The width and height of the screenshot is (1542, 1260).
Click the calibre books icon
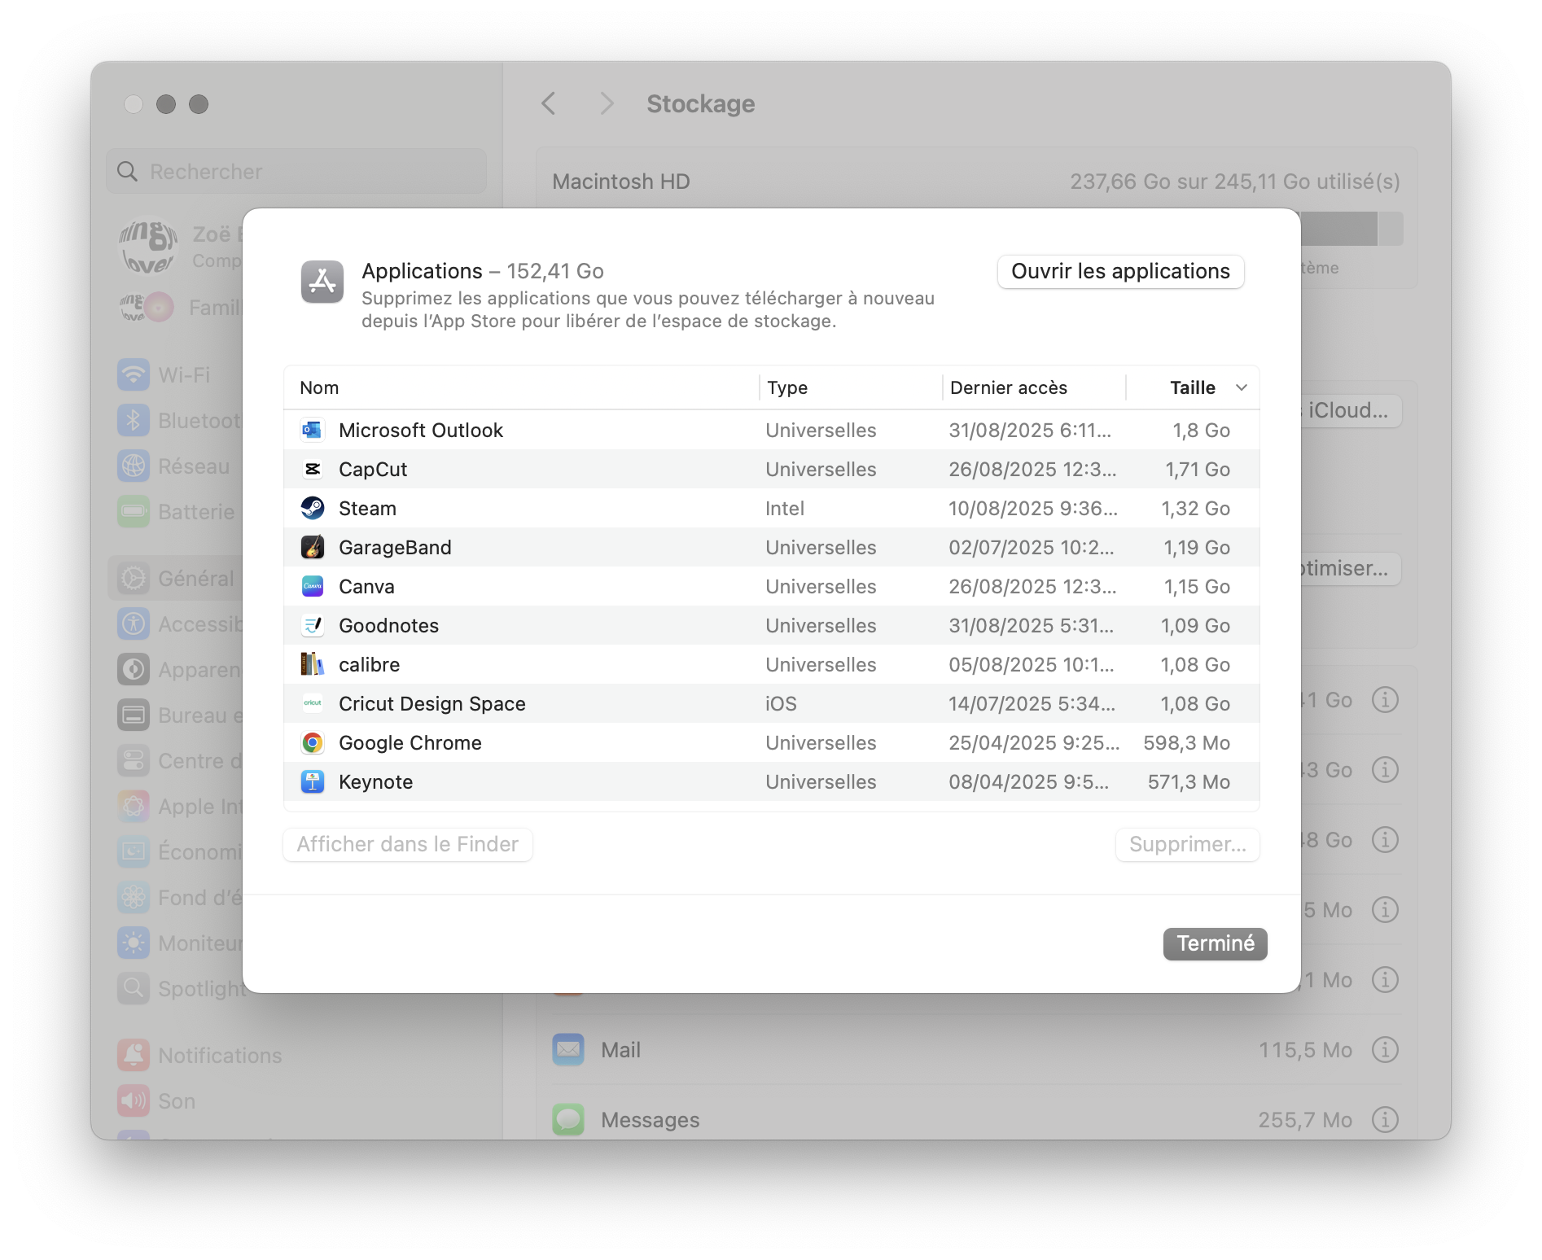(313, 664)
